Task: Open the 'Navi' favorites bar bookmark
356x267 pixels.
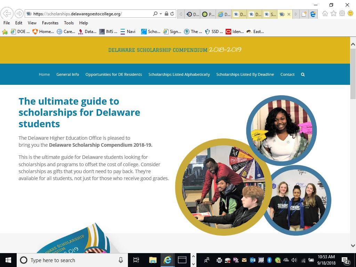Action: pyautogui.click(x=128, y=32)
